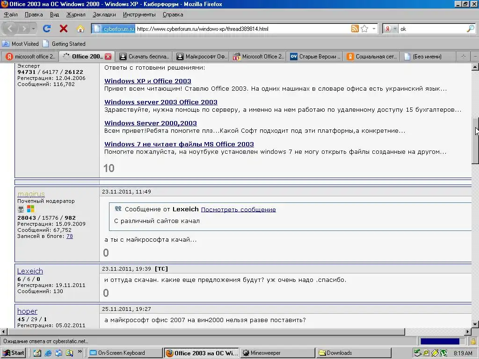This screenshot has height=359, width=479.
Task: Switch to the 'Социальная сет...' tab
Action: (372, 57)
